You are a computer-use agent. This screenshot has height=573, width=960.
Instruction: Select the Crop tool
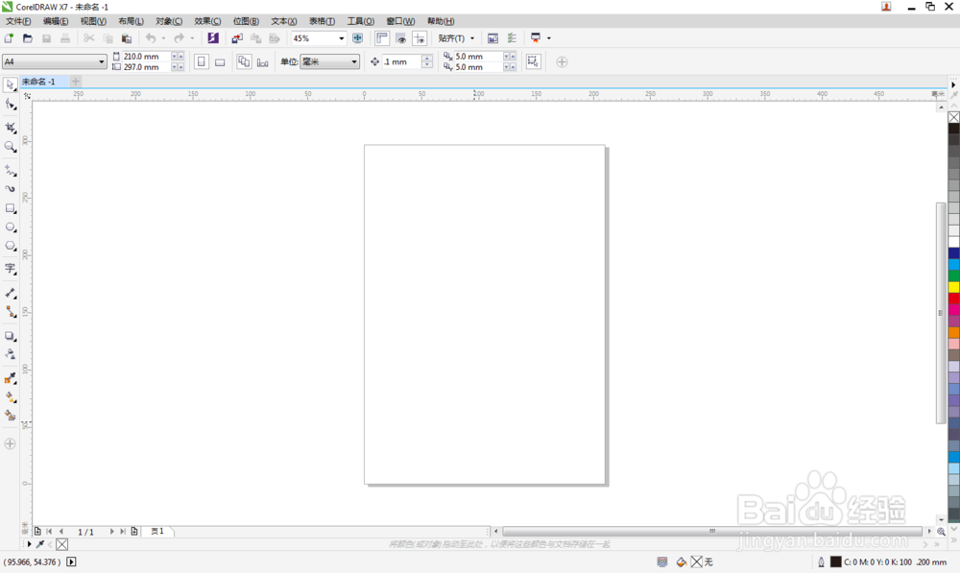[11, 126]
